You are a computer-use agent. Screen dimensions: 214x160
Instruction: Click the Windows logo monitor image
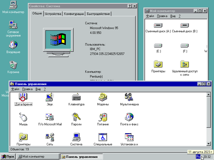coord(58,43)
